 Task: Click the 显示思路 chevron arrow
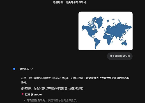[32, 69]
